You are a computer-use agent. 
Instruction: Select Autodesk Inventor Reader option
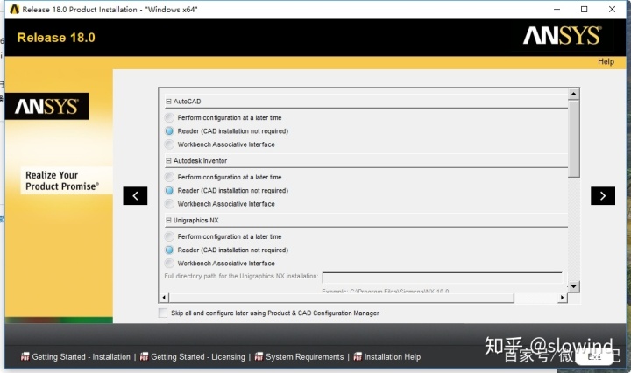[x=169, y=191]
